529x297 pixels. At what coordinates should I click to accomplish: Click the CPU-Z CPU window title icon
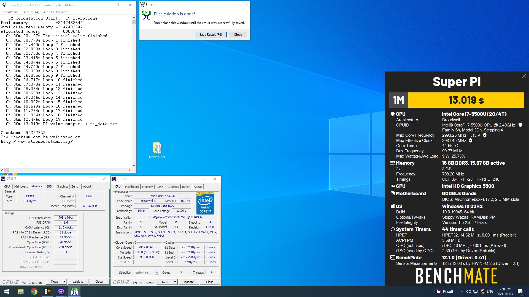tap(114, 179)
